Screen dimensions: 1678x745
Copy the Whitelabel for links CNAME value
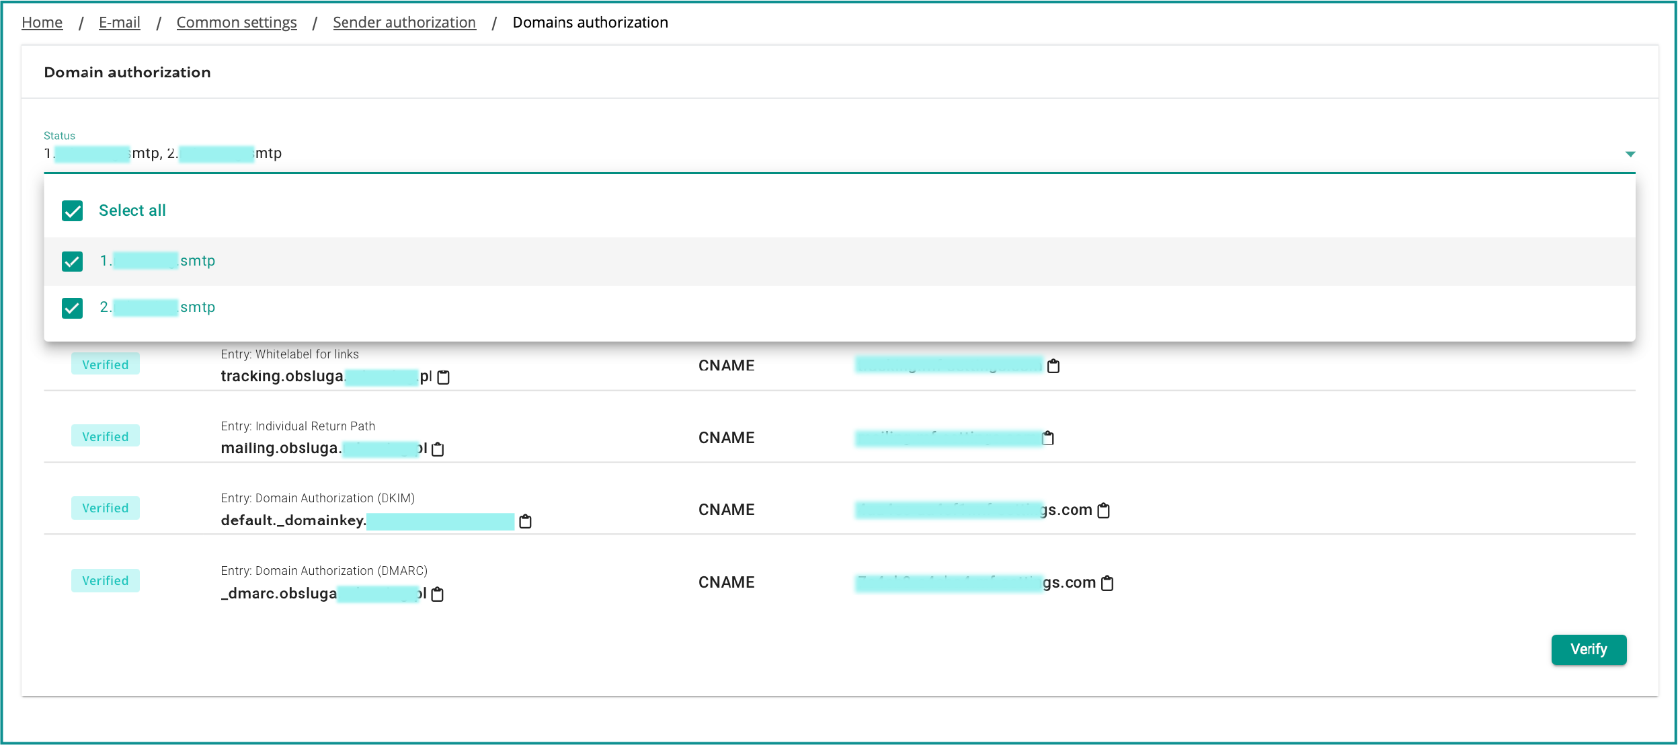click(1053, 366)
